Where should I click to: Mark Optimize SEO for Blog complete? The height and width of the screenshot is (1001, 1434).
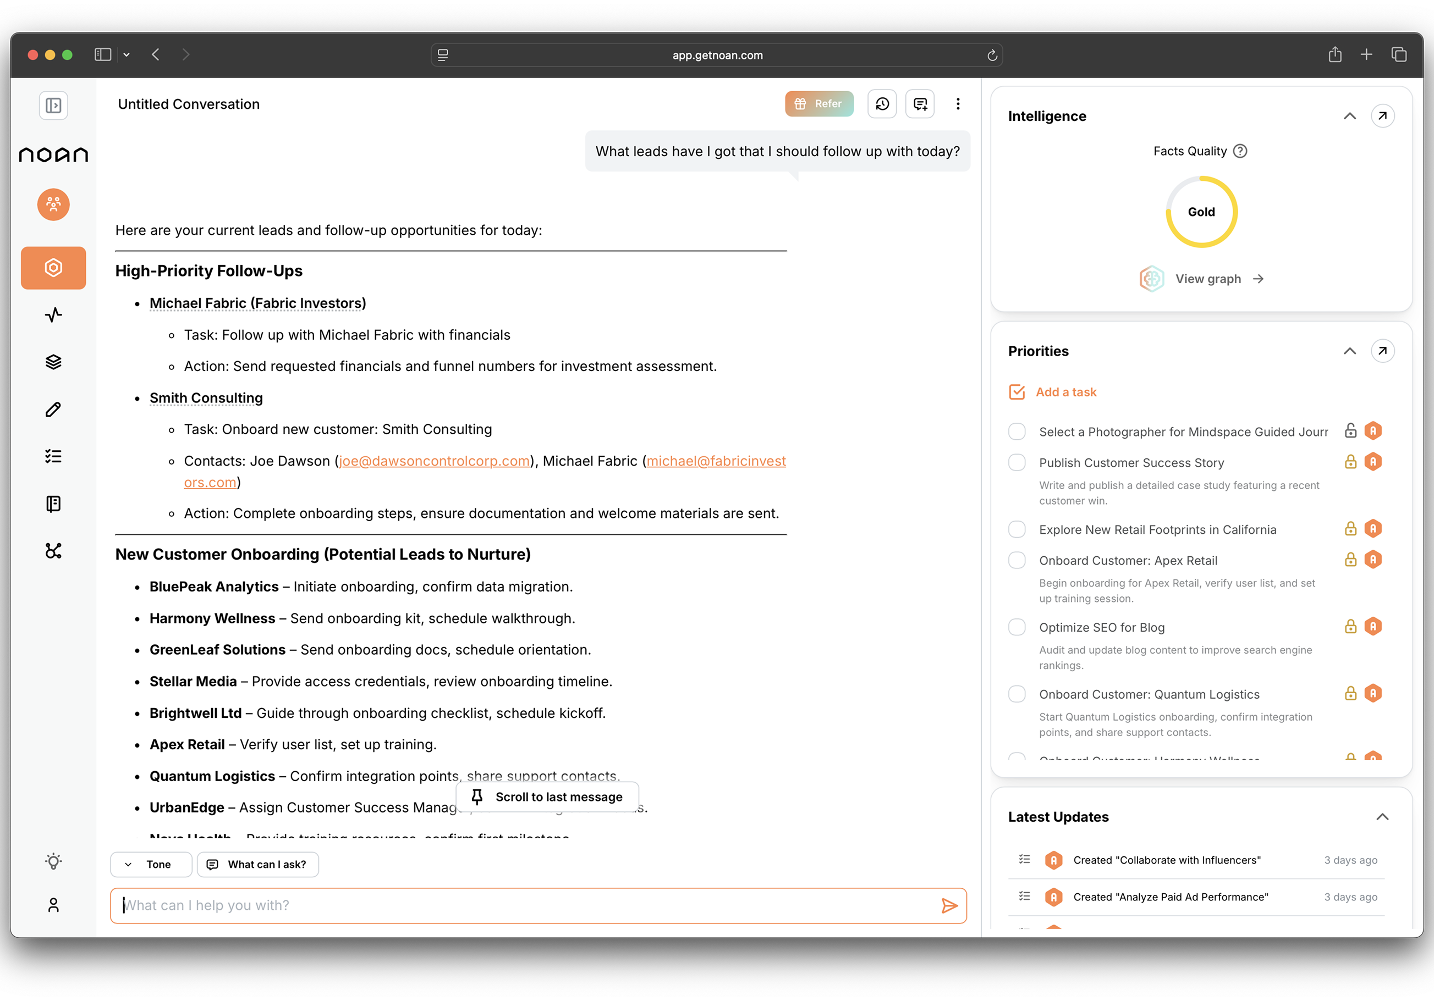[1017, 627]
